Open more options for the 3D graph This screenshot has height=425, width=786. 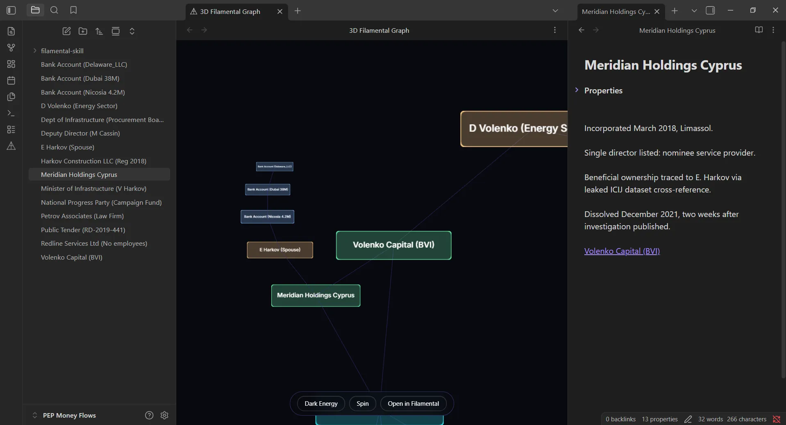(x=555, y=30)
